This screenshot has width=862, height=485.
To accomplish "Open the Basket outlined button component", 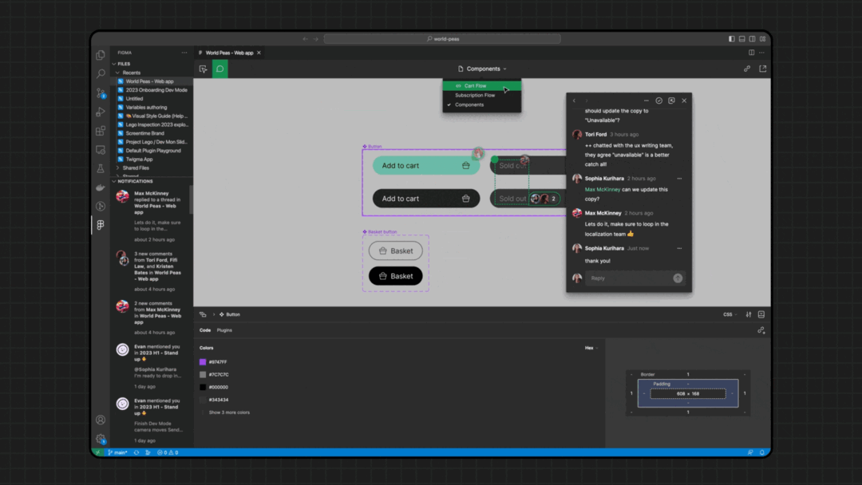I will [x=396, y=250].
